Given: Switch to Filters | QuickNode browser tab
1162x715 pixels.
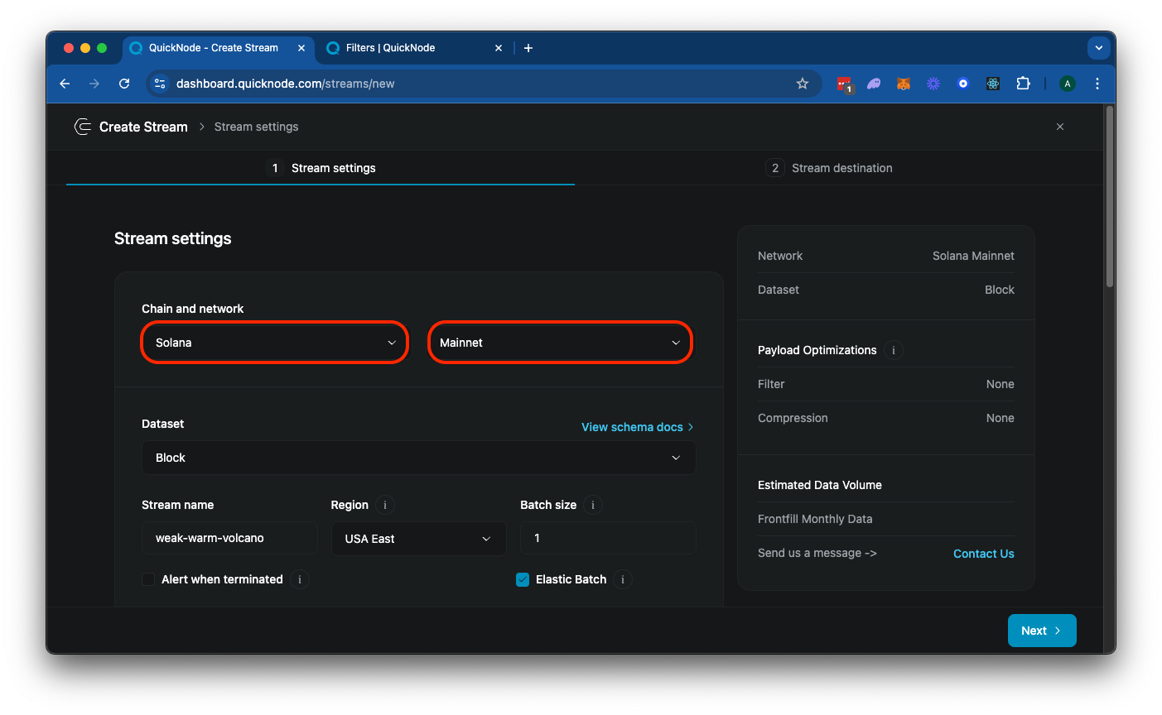Looking at the screenshot, I should pyautogui.click(x=414, y=48).
